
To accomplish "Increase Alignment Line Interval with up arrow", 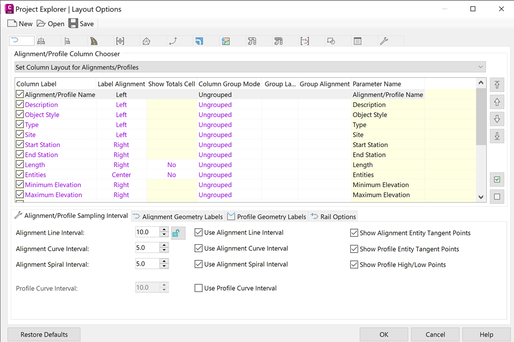I will click(x=164, y=230).
